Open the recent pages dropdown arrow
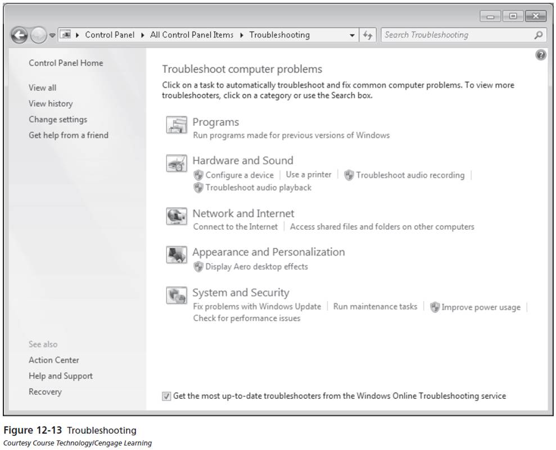 tap(52, 35)
